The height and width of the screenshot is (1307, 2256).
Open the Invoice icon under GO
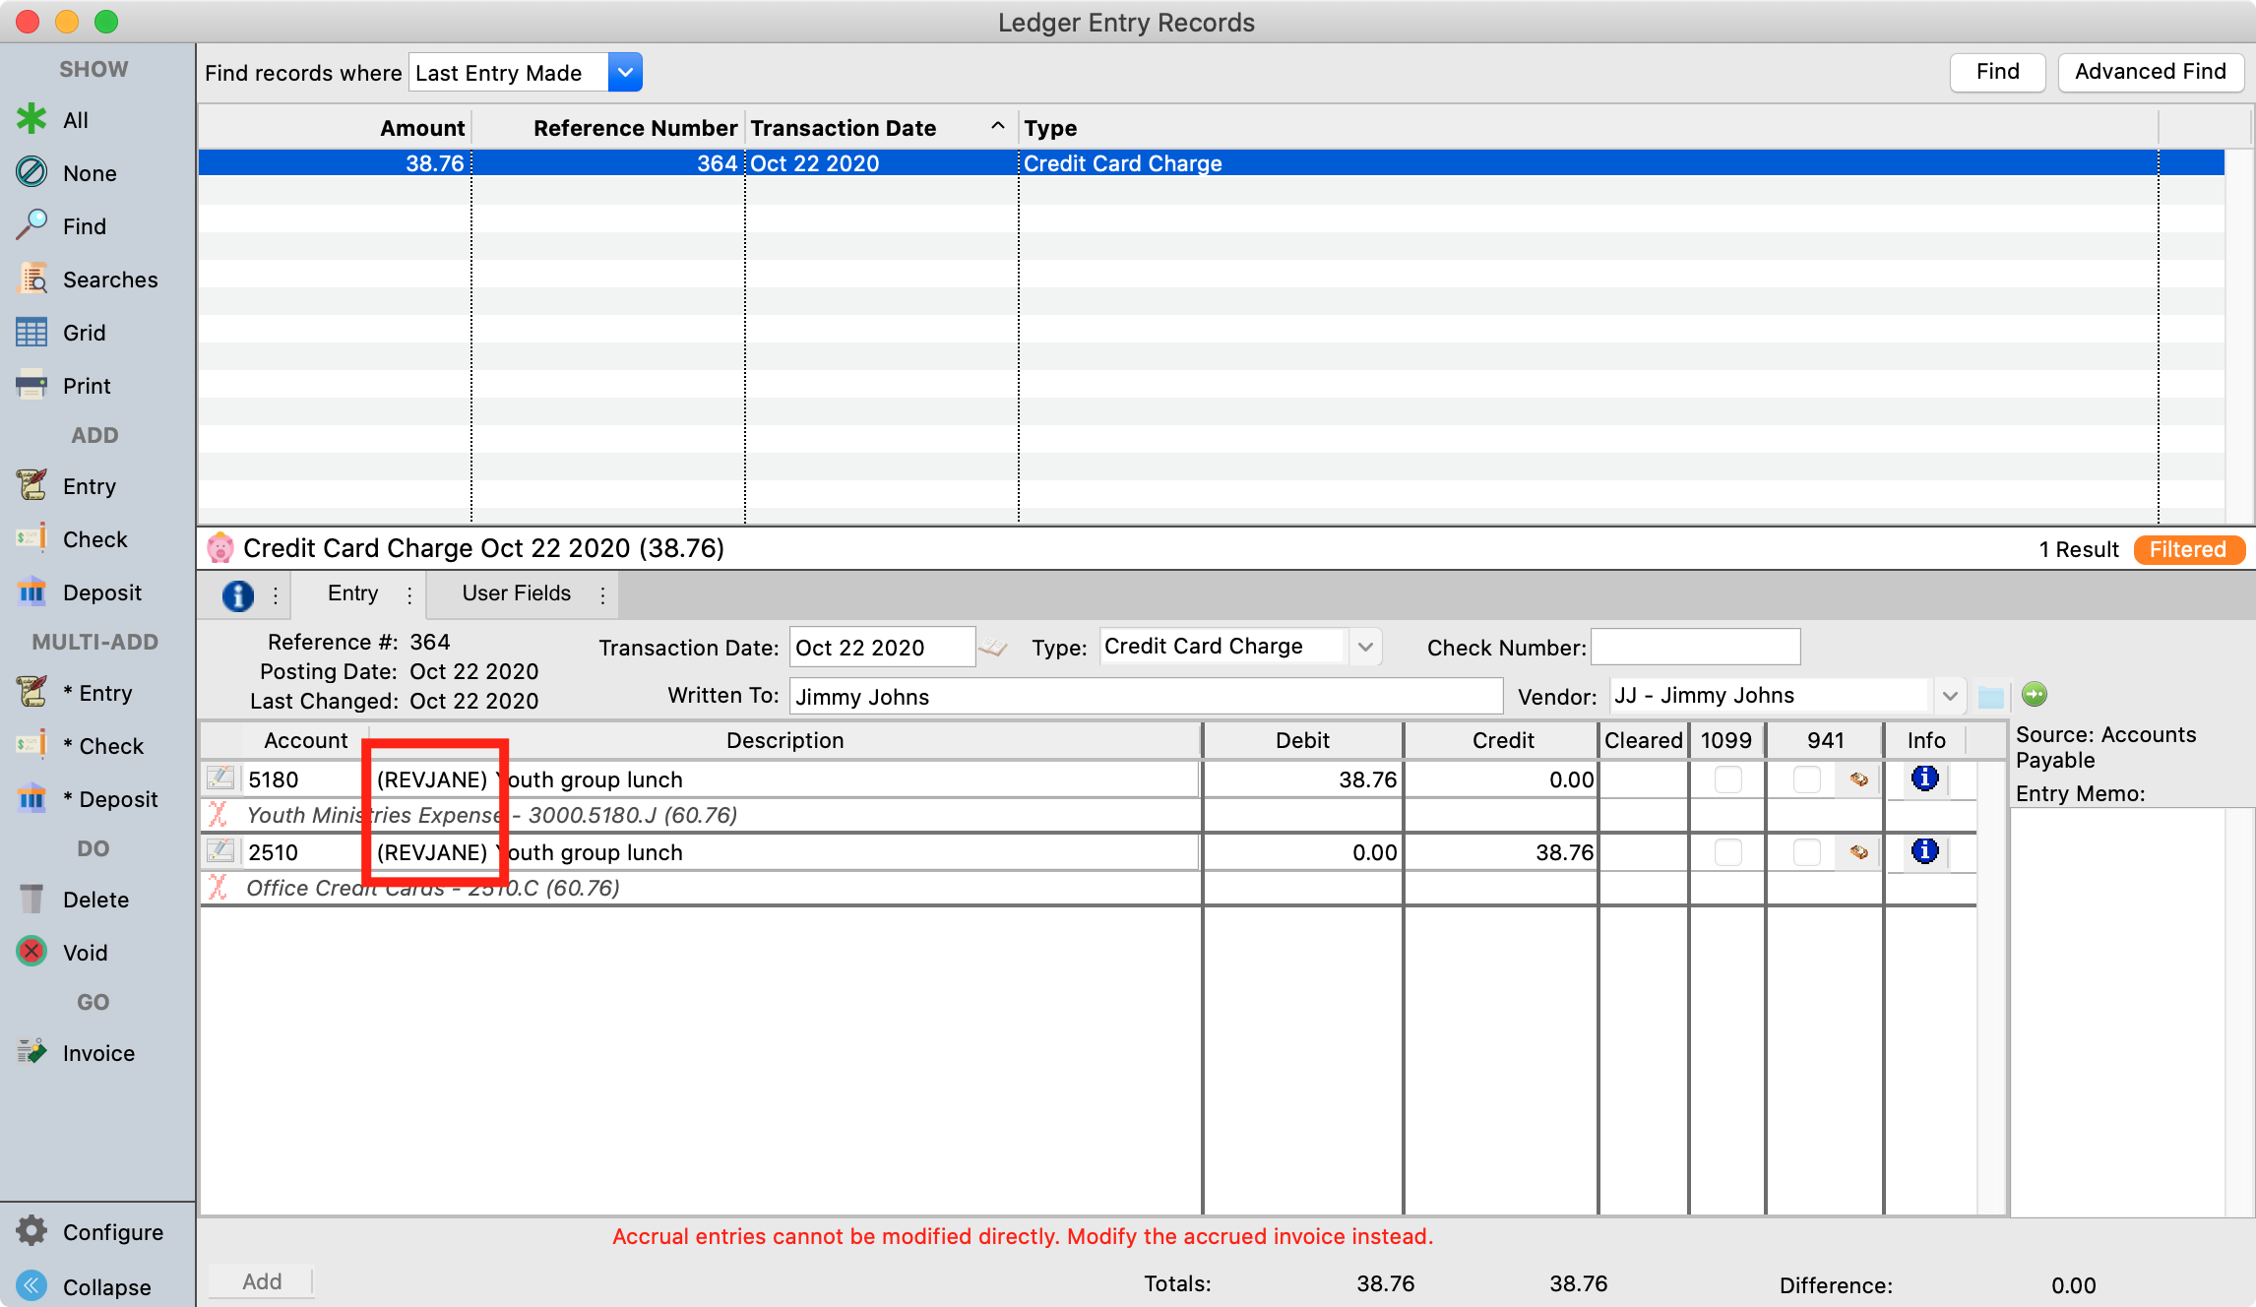tap(31, 1052)
